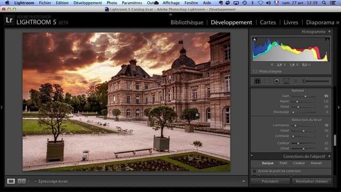Toggle shadow clipping indicator in histogram
Screen dimensions: 341x192
pos(255,39)
